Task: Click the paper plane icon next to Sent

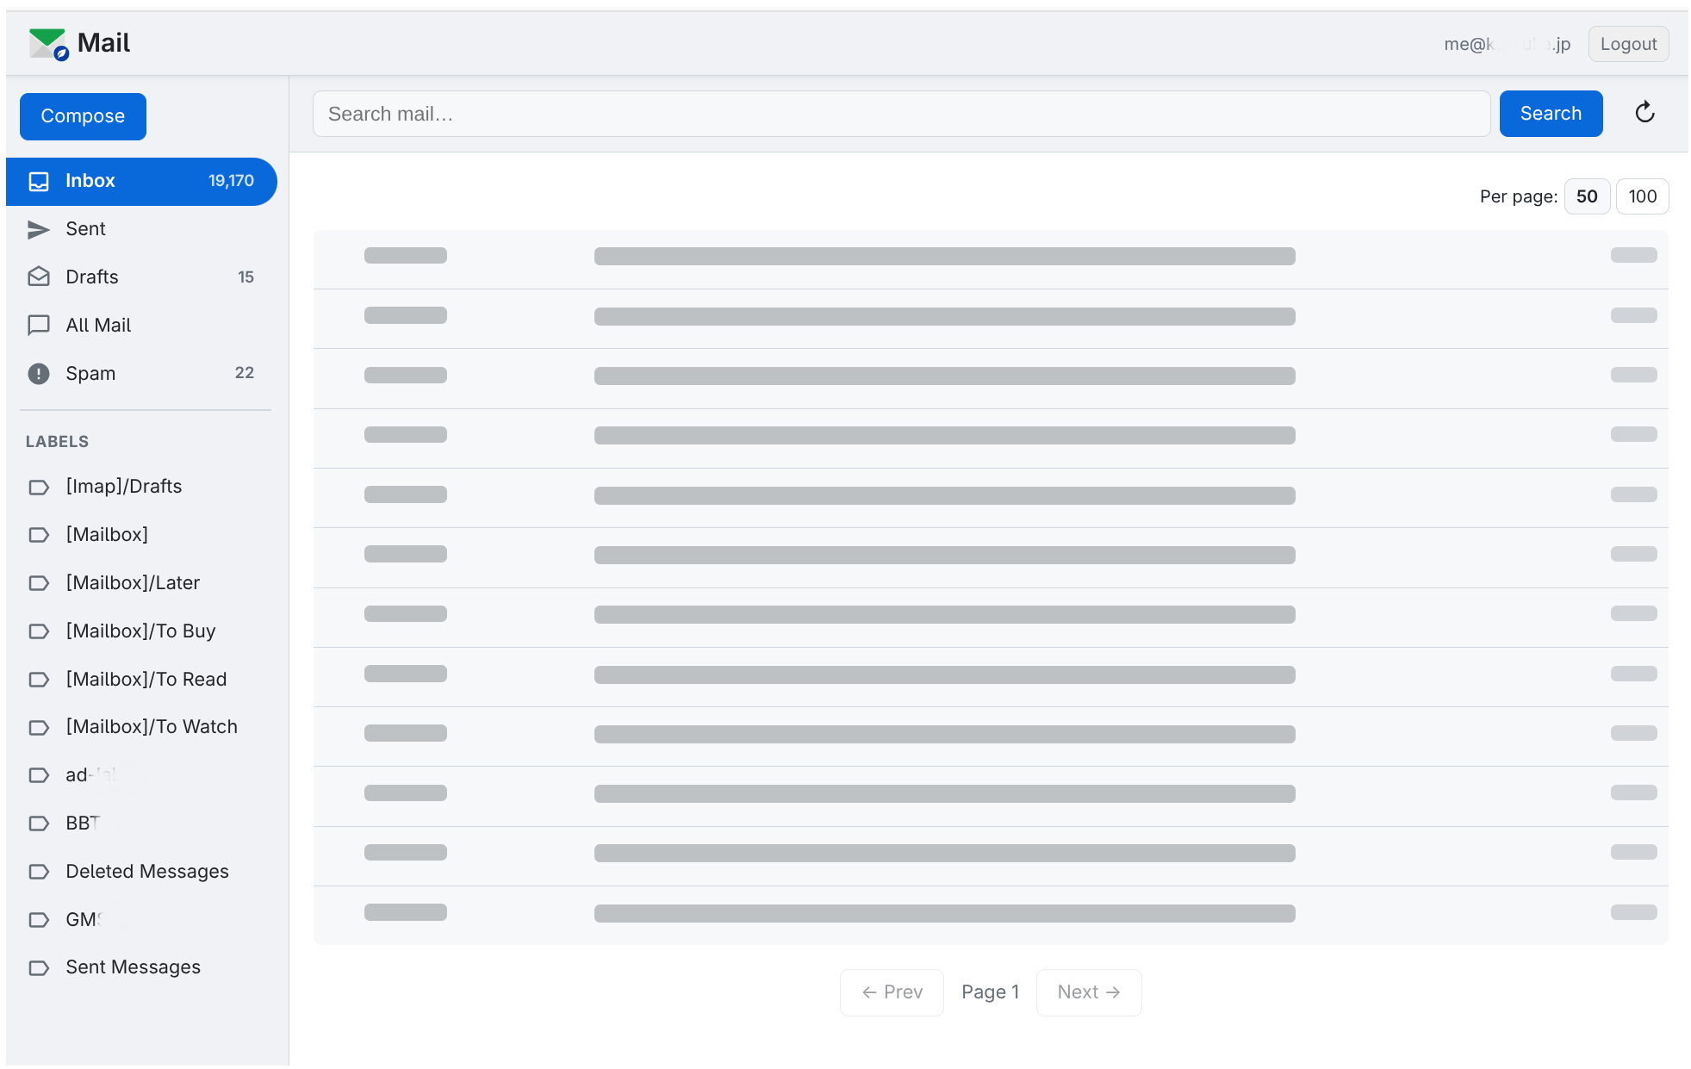Action: (x=39, y=229)
